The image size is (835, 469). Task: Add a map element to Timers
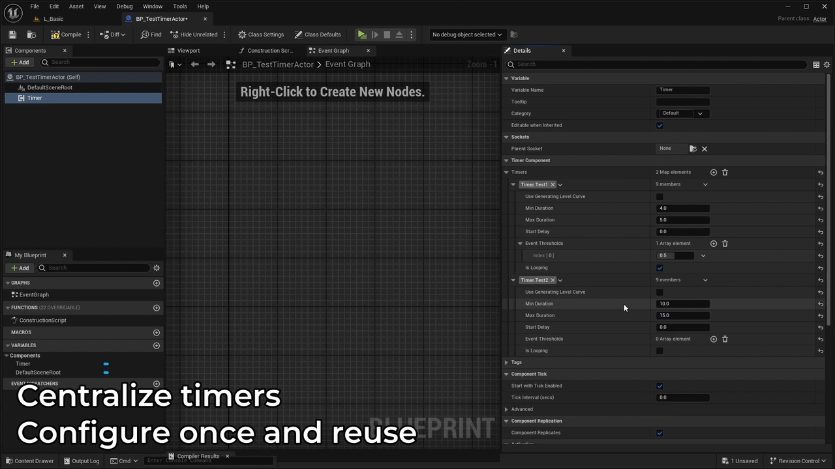tap(713, 173)
